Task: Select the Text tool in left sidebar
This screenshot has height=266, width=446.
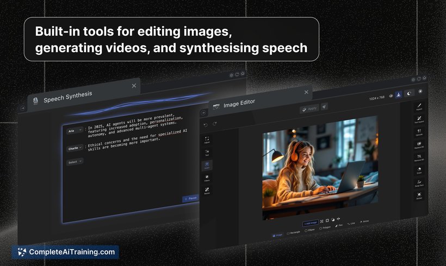Action: coord(207,153)
